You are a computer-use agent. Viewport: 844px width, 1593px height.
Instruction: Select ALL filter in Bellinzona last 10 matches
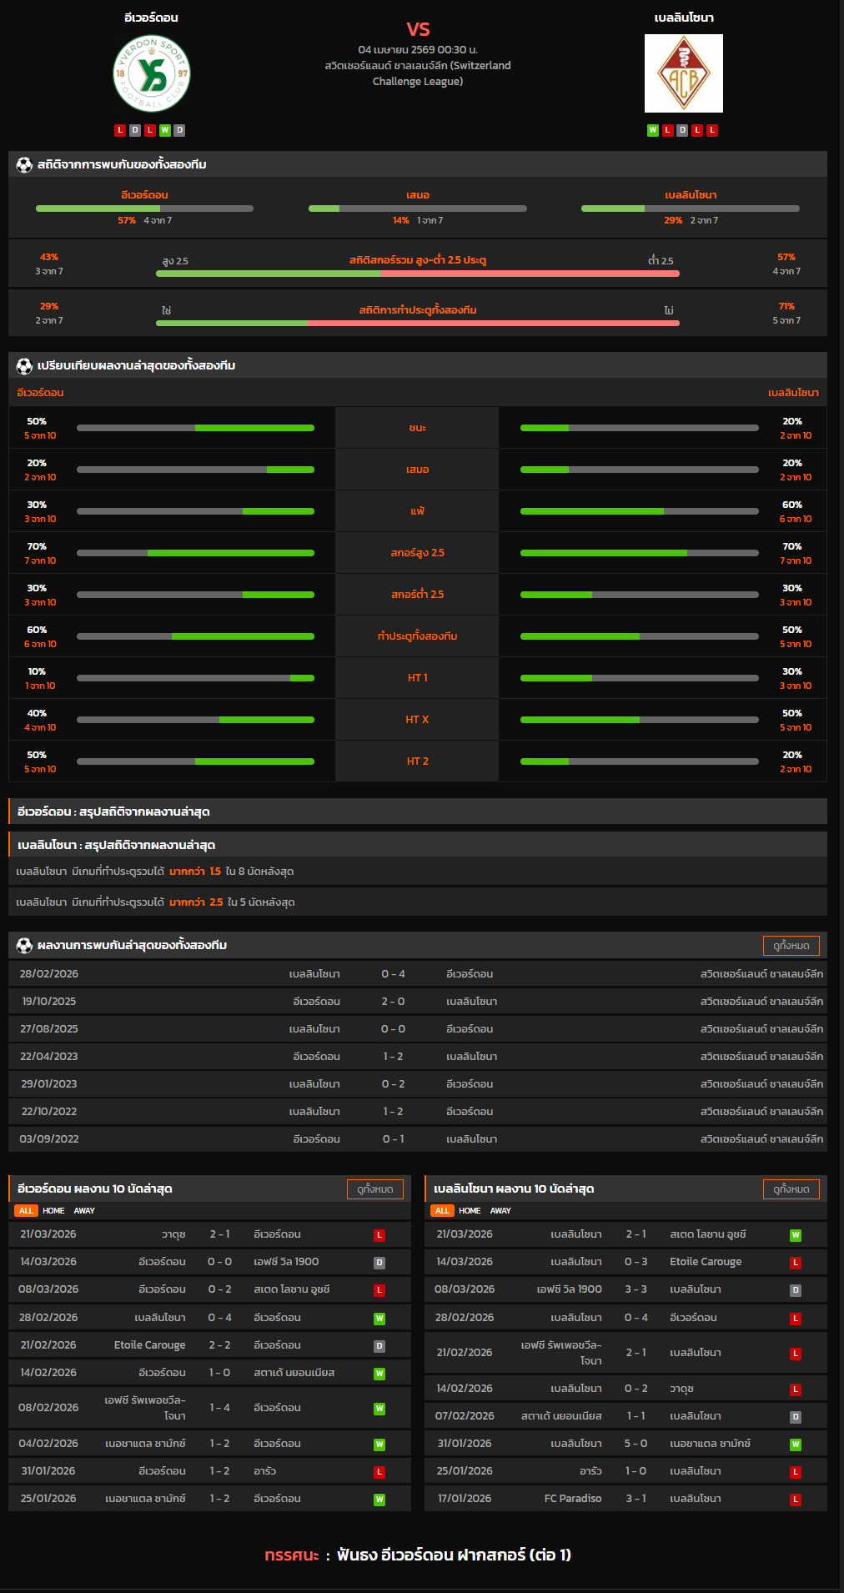(442, 1211)
